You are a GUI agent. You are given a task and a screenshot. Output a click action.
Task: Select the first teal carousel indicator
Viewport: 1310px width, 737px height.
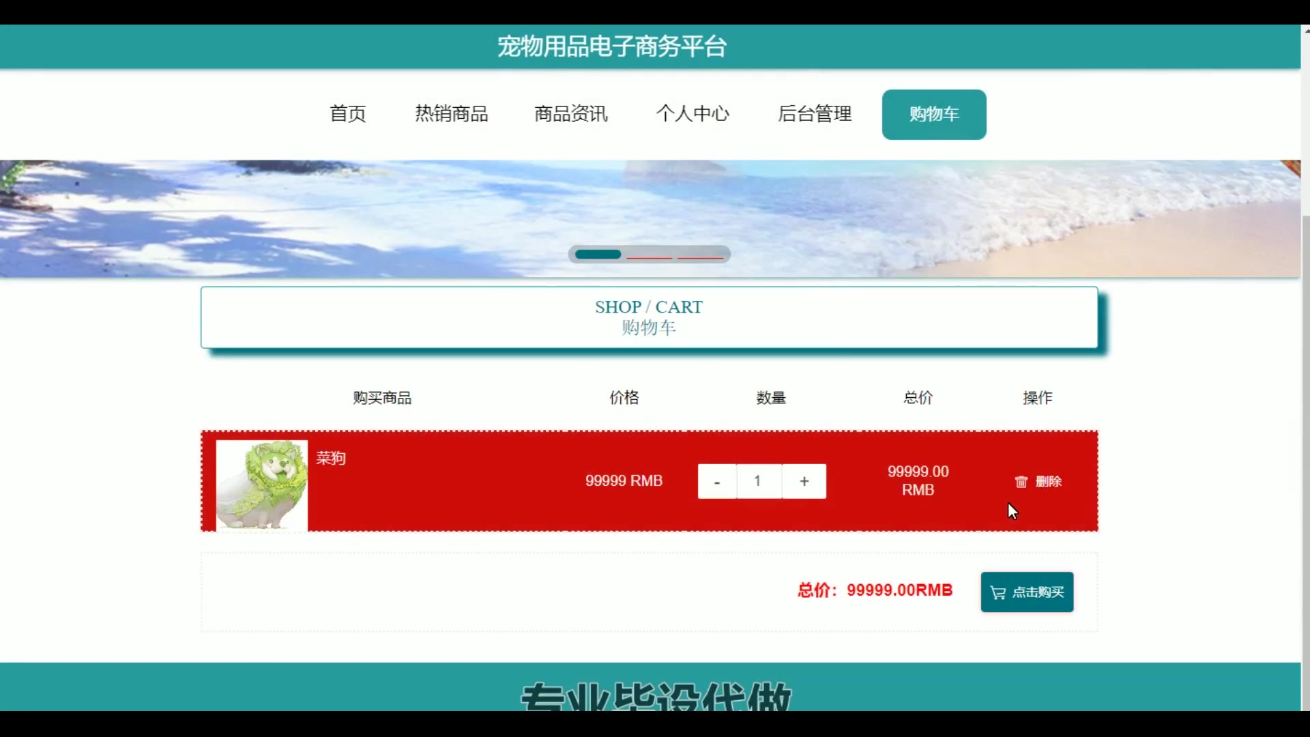pos(598,255)
